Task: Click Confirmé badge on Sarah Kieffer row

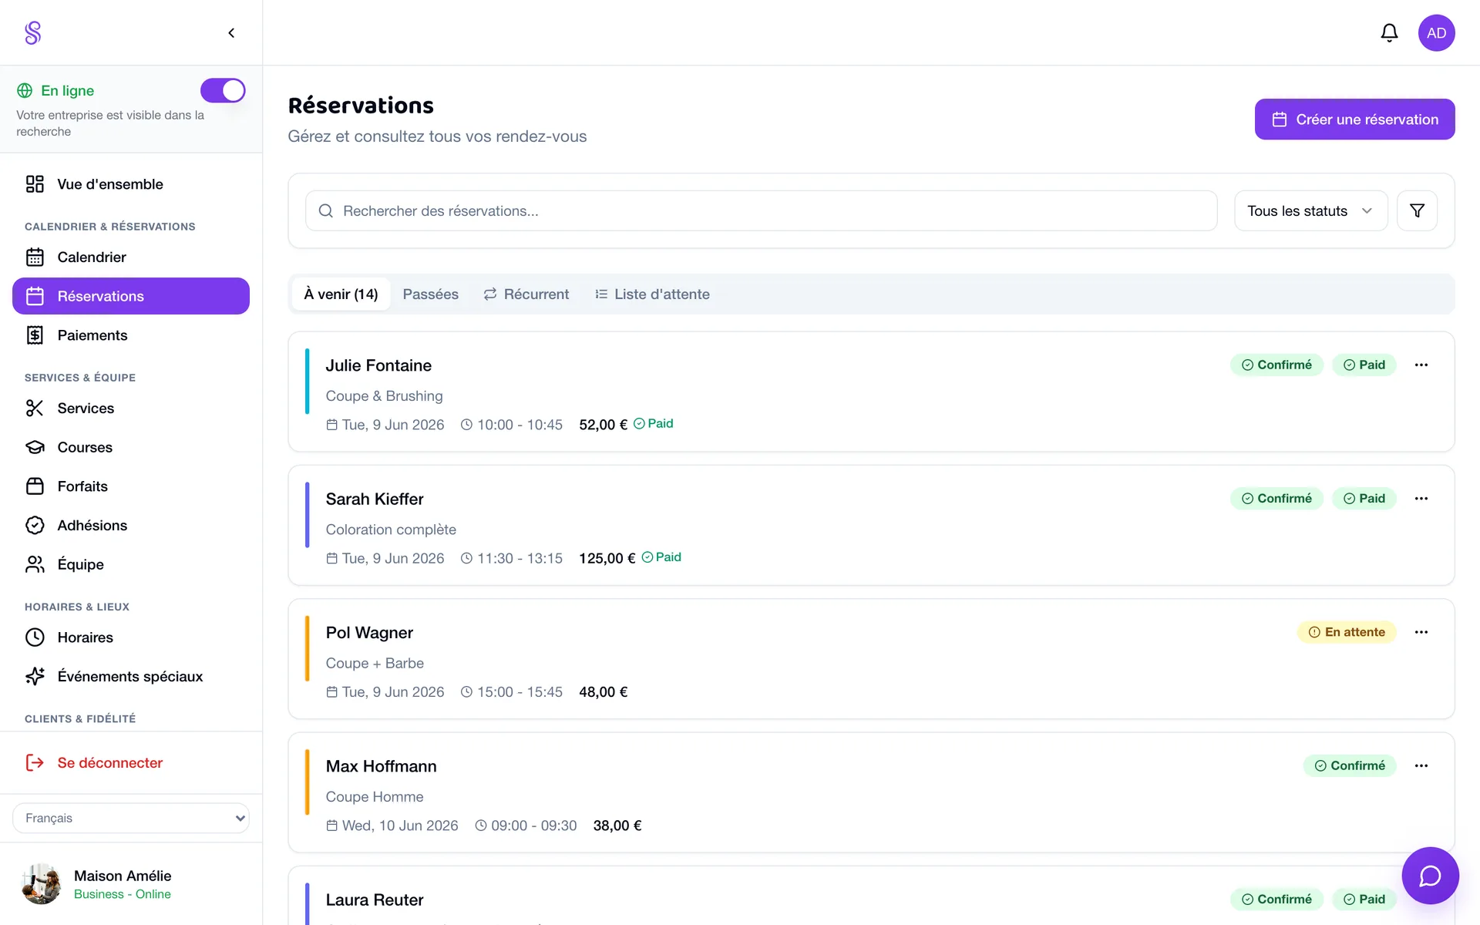Action: 1276,499
